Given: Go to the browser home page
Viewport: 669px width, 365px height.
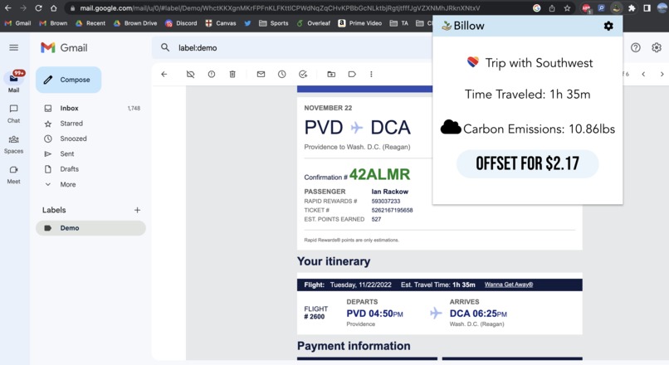Looking at the screenshot, I should (x=53, y=8).
